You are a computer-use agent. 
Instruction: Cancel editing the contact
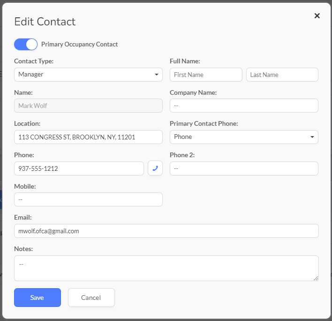[x=91, y=297]
